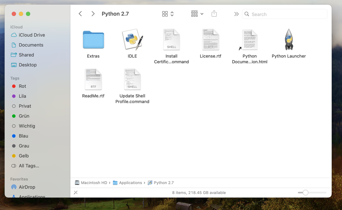Select the Python Launcher rocket icon
This screenshot has width=342, height=210.
[x=289, y=40]
